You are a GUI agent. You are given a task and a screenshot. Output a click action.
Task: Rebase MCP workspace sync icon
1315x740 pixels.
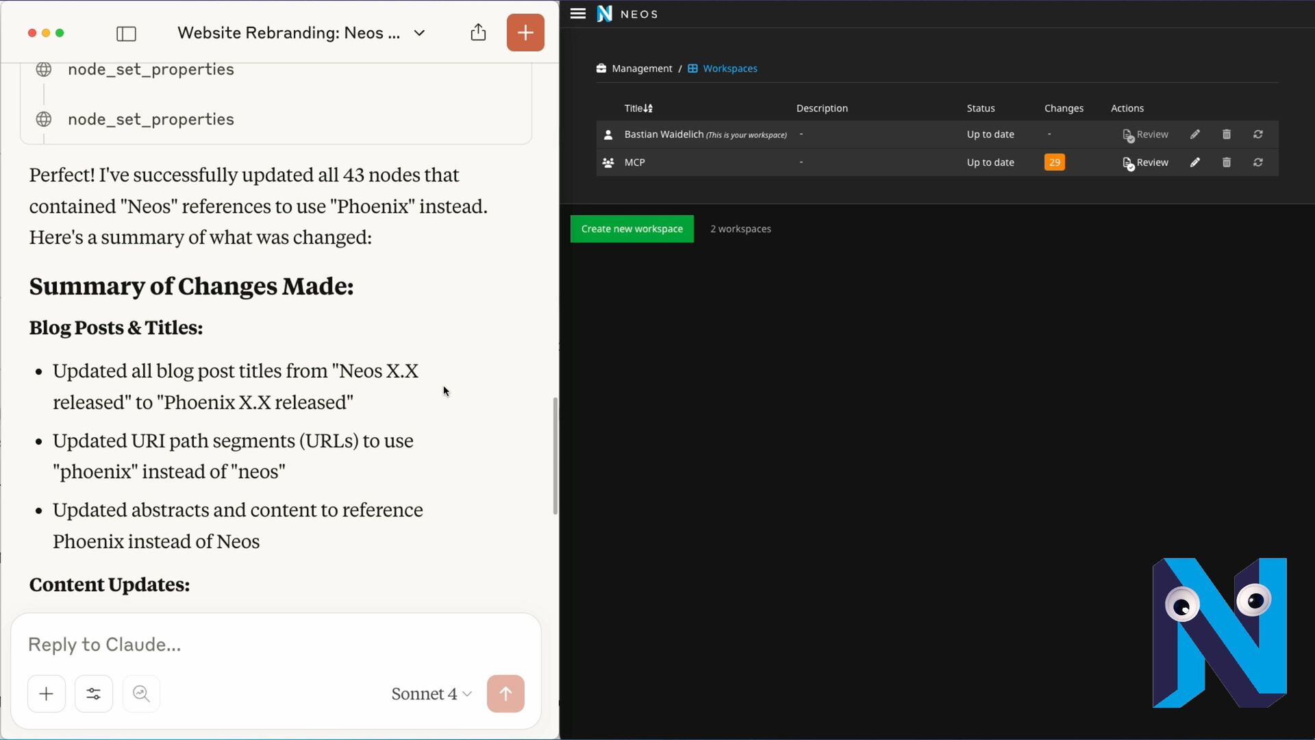pyautogui.click(x=1258, y=162)
